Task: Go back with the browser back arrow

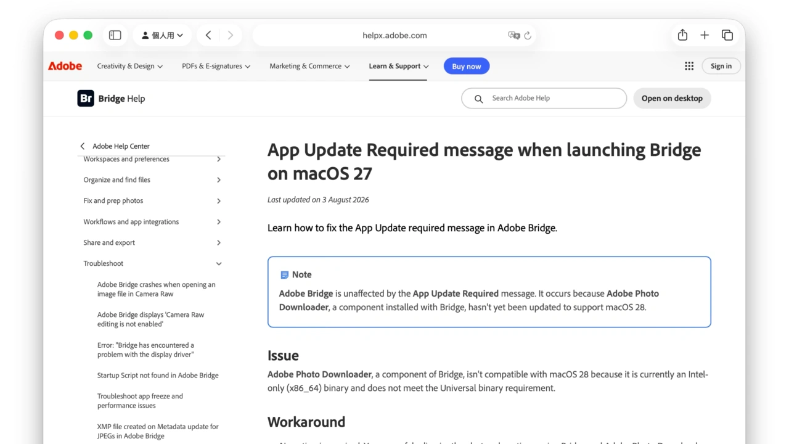Action: pos(208,35)
